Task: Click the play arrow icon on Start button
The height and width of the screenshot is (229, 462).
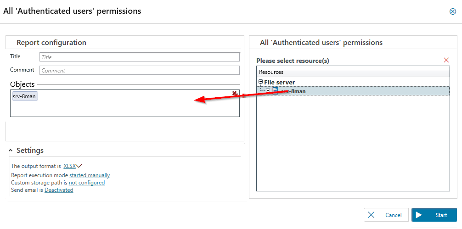Action: pyautogui.click(x=419, y=215)
